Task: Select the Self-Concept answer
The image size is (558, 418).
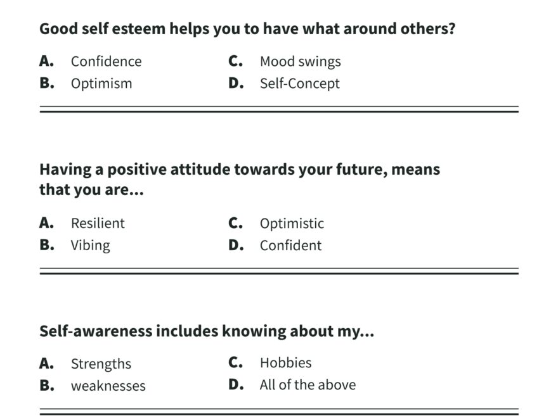Action: (299, 84)
